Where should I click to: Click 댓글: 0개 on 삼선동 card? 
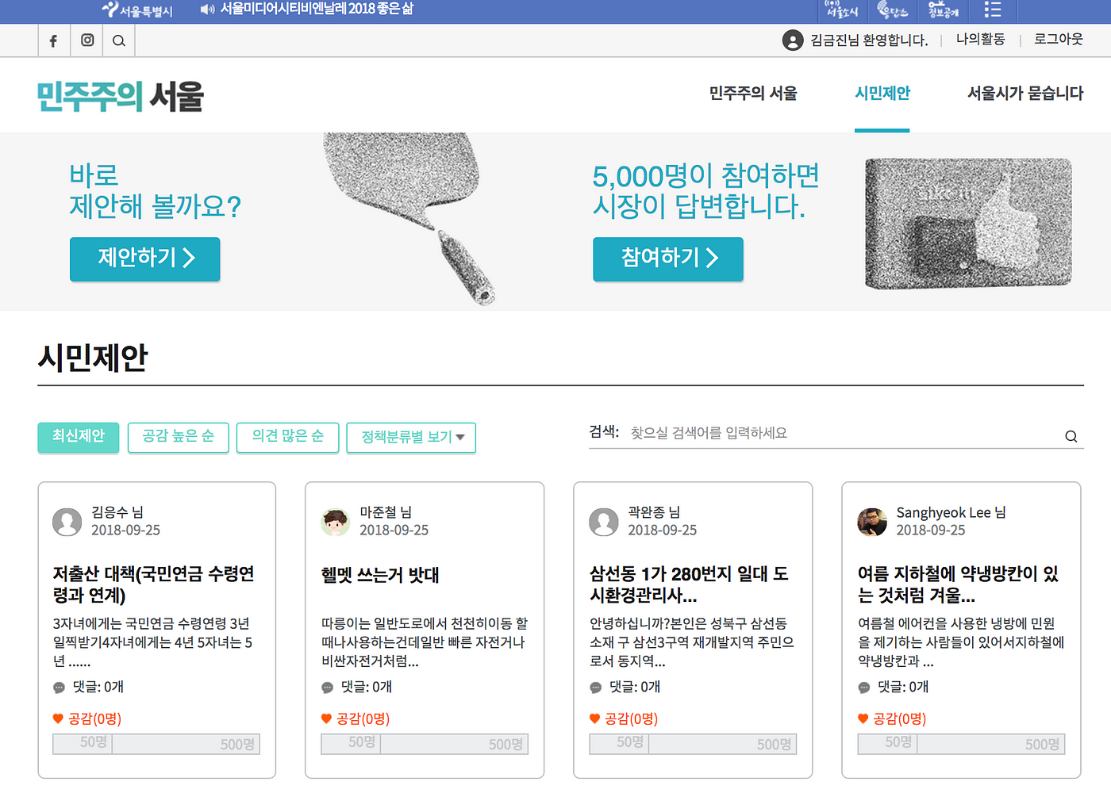(x=635, y=687)
